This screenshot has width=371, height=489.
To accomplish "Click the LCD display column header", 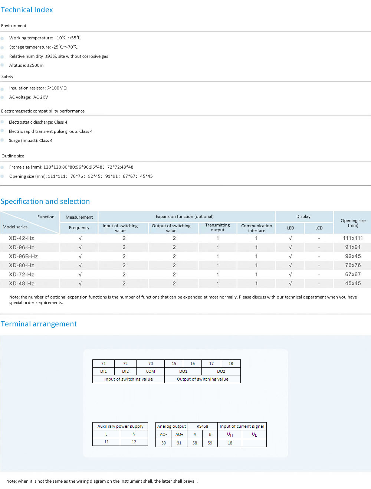I will click(319, 228).
